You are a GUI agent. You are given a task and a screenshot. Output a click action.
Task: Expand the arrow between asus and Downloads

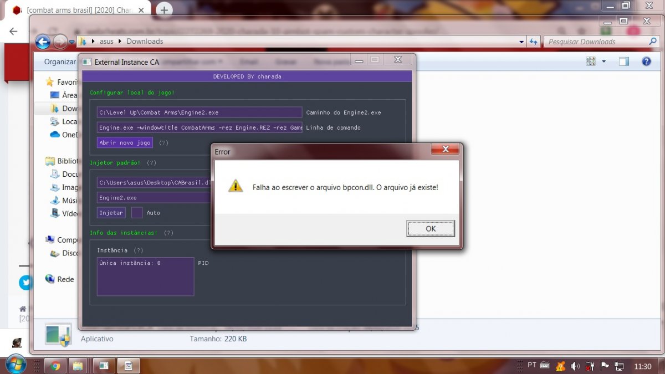120,42
